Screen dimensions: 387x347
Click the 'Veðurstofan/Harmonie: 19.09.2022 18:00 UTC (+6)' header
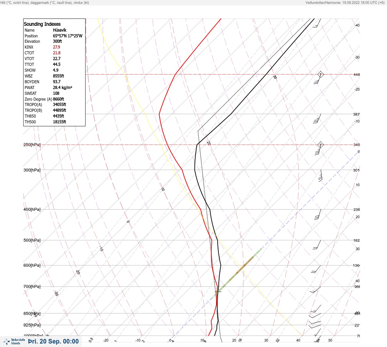tap(345, 2)
